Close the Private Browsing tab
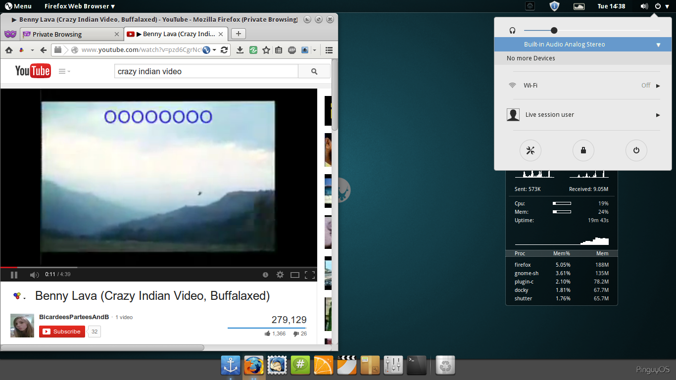This screenshot has height=380, width=676. click(x=117, y=34)
